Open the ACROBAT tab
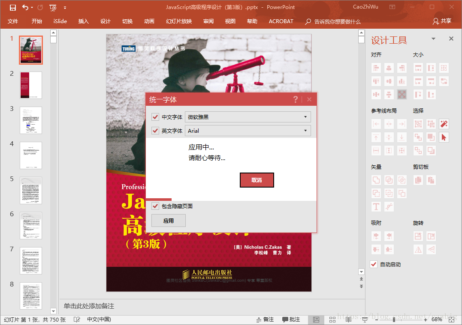Viewport: 462px width, 325px height. [x=281, y=21]
